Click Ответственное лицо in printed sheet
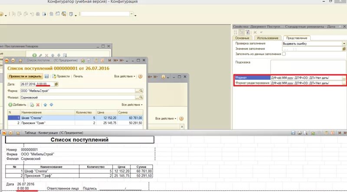The height and width of the screenshot is (192, 347). 63,189
